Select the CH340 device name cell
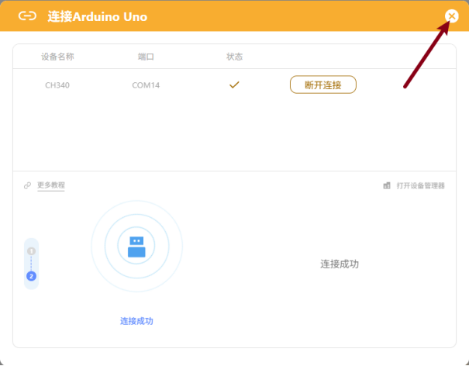469x366 pixels. 57,85
